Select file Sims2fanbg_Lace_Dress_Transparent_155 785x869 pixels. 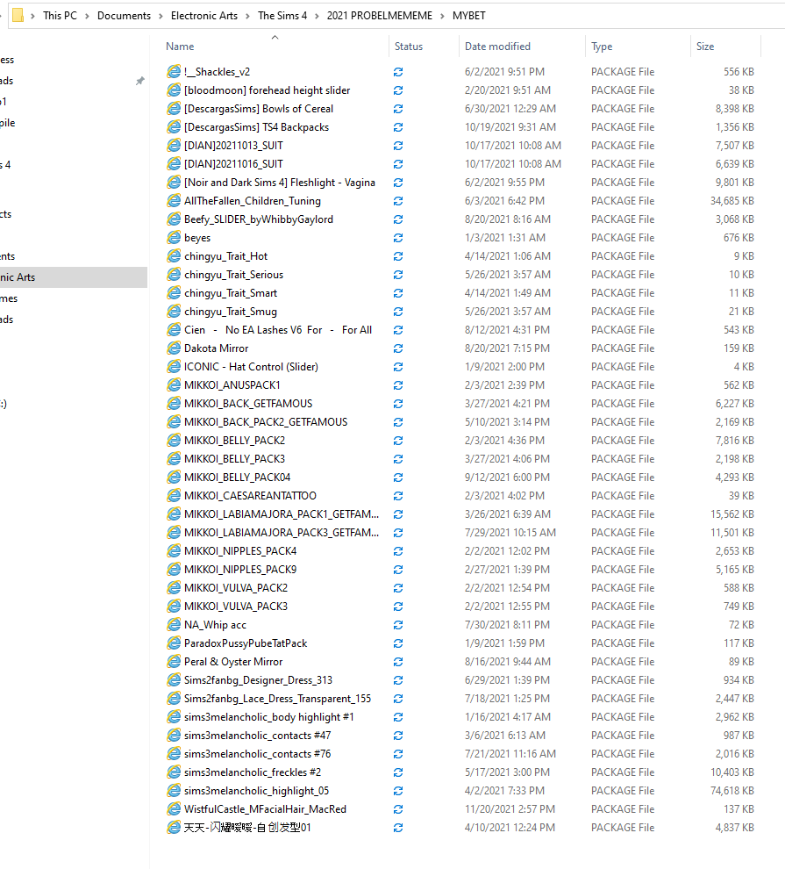(277, 699)
